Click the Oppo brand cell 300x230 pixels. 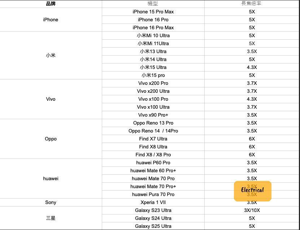pos(51,139)
